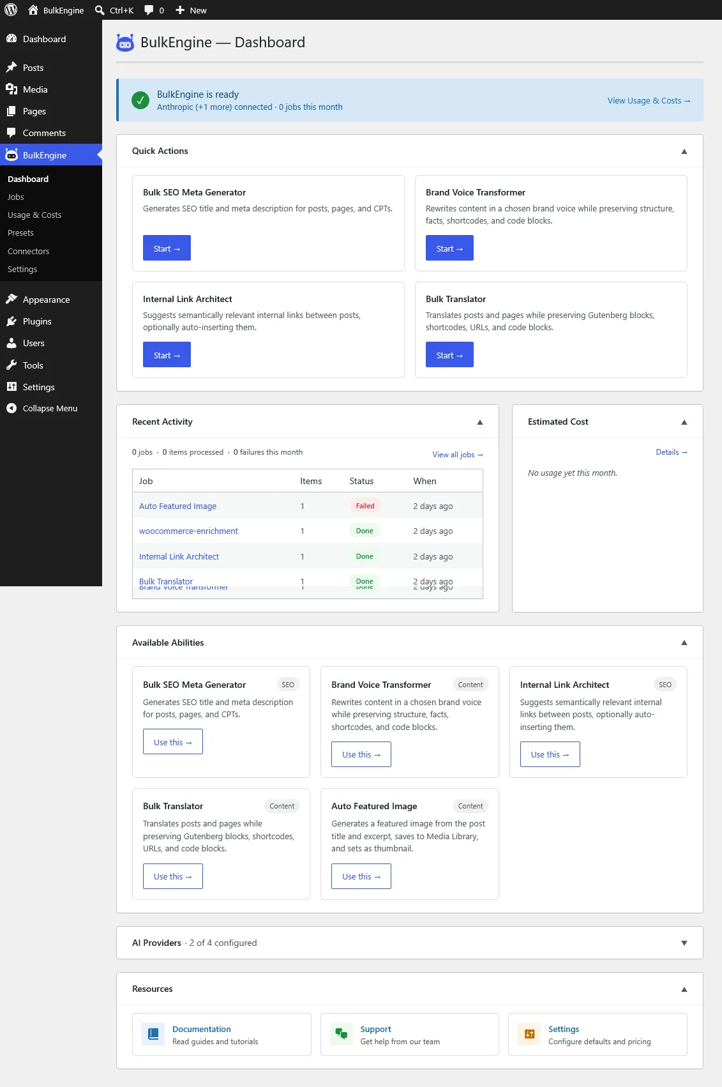The height and width of the screenshot is (1087, 722).
Task: Start Internal Link Architect quick action
Action: [x=167, y=354]
